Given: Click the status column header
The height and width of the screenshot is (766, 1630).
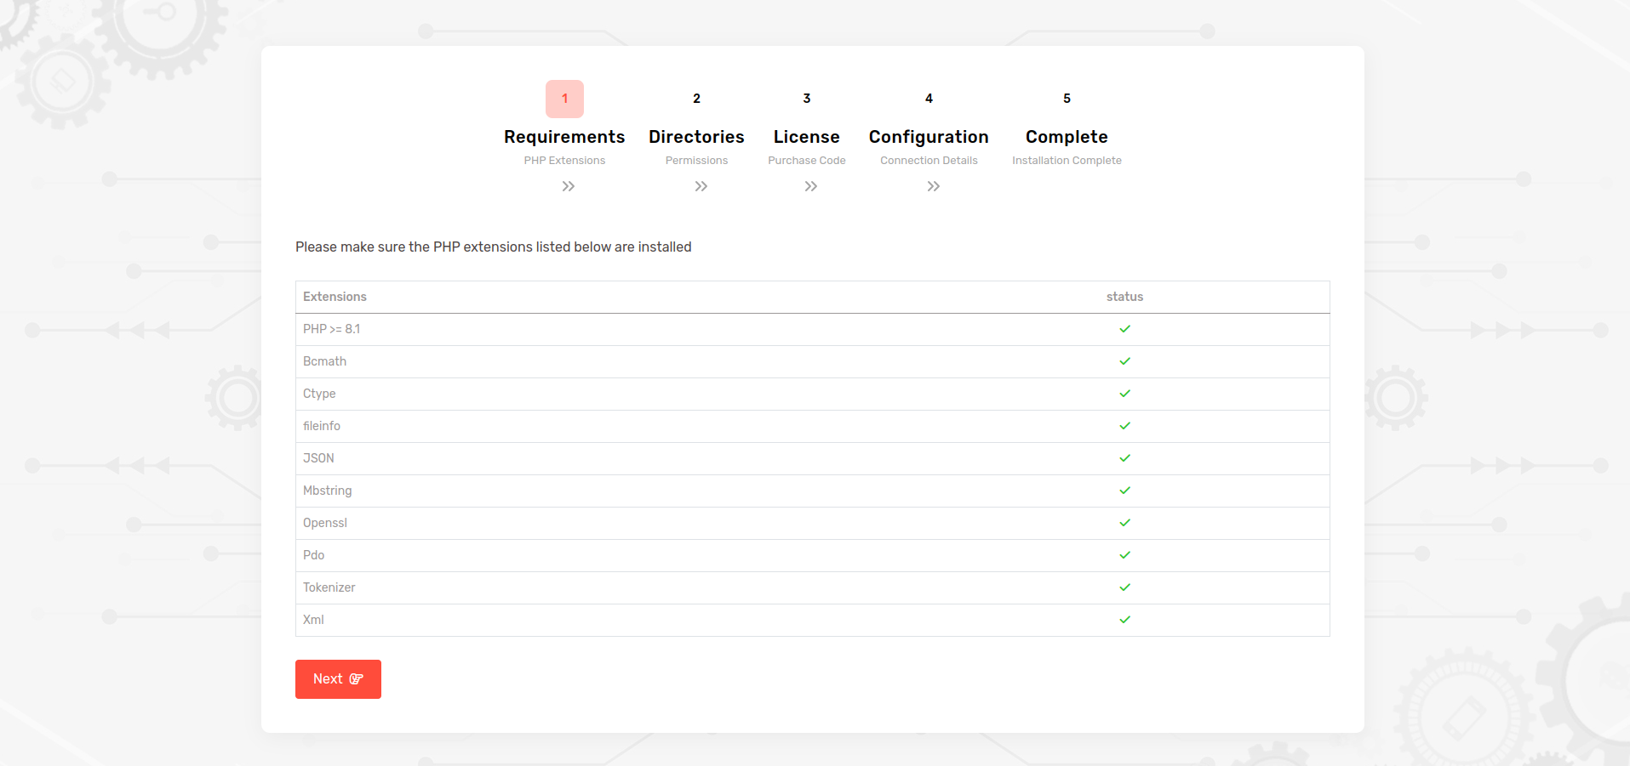Looking at the screenshot, I should click(1124, 297).
